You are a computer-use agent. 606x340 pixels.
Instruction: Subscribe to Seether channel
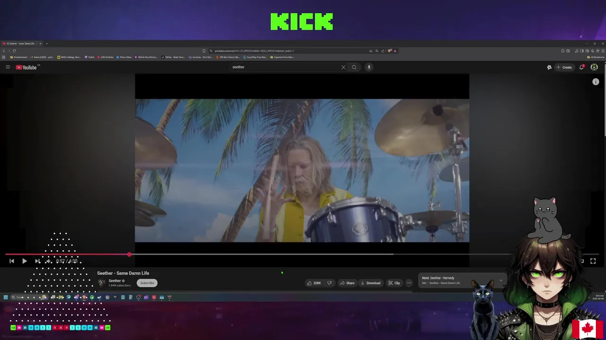[x=147, y=283]
